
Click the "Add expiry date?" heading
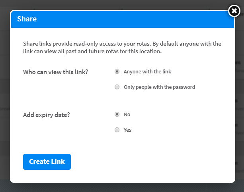(x=47, y=115)
